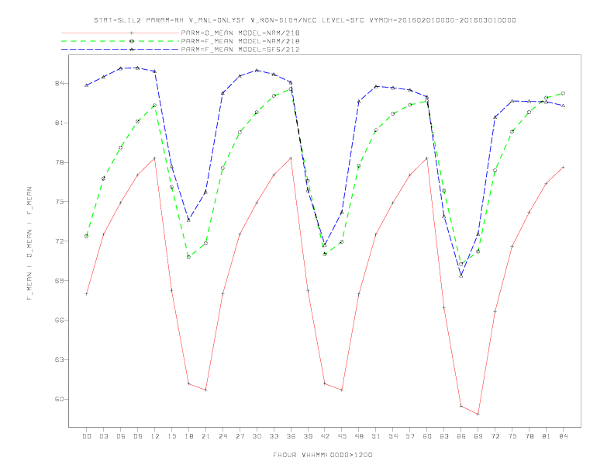
Task: Click x-axis hour label 21
Action: click(x=205, y=436)
